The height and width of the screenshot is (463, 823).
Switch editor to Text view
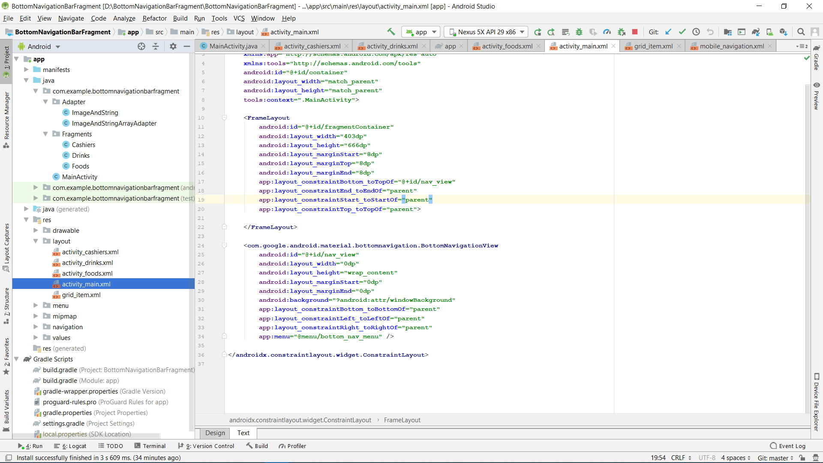pyautogui.click(x=243, y=433)
